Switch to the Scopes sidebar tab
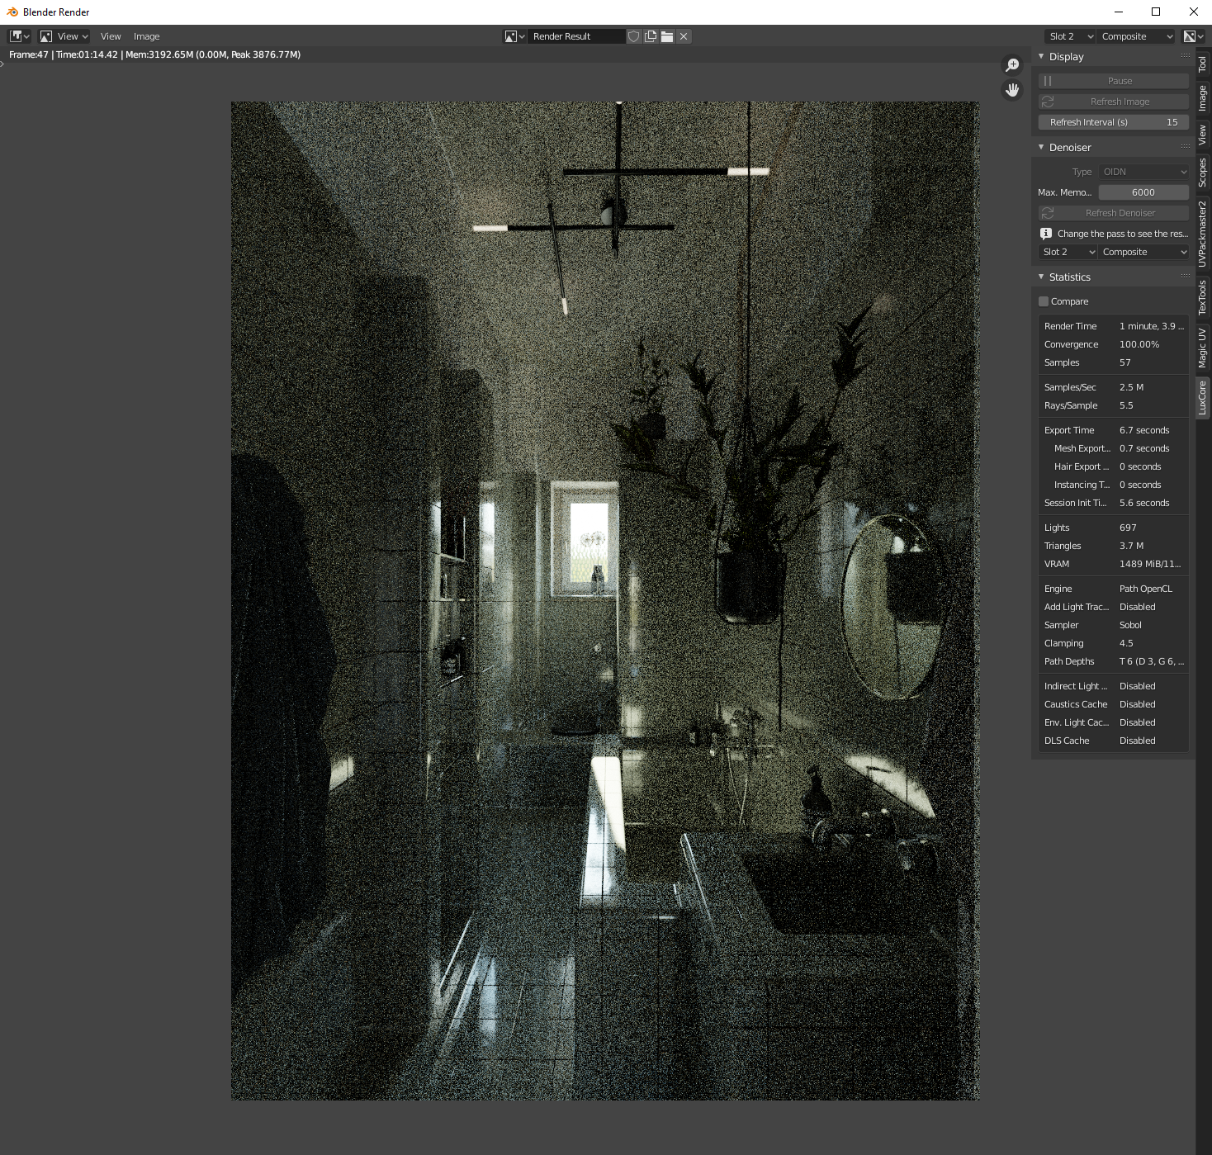 [1203, 173]
